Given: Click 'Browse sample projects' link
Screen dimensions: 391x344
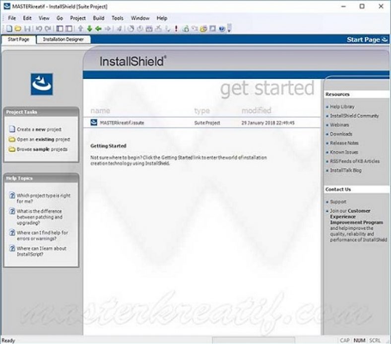Looking at the screenshot, I should click(x=42, y=149).
